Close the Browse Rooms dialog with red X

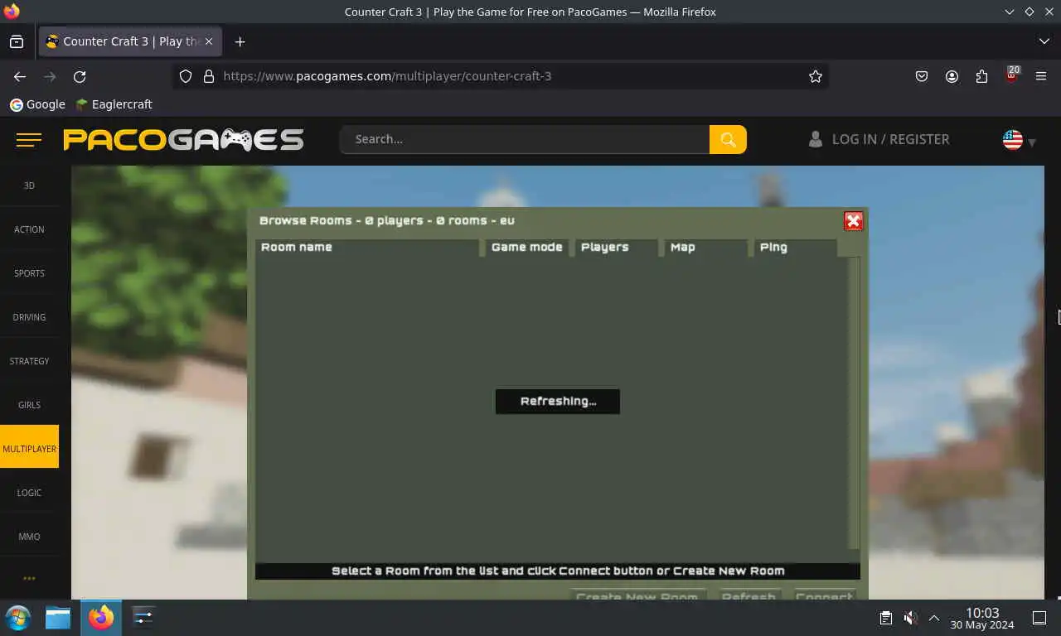tap(853, 221)
